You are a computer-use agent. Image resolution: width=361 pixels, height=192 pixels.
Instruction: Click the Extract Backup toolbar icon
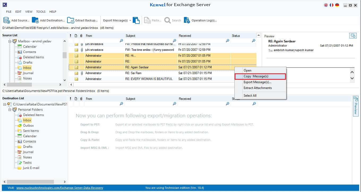(71, 20)
